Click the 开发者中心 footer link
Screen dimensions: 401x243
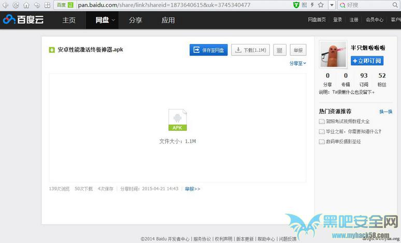click(179, 239)
